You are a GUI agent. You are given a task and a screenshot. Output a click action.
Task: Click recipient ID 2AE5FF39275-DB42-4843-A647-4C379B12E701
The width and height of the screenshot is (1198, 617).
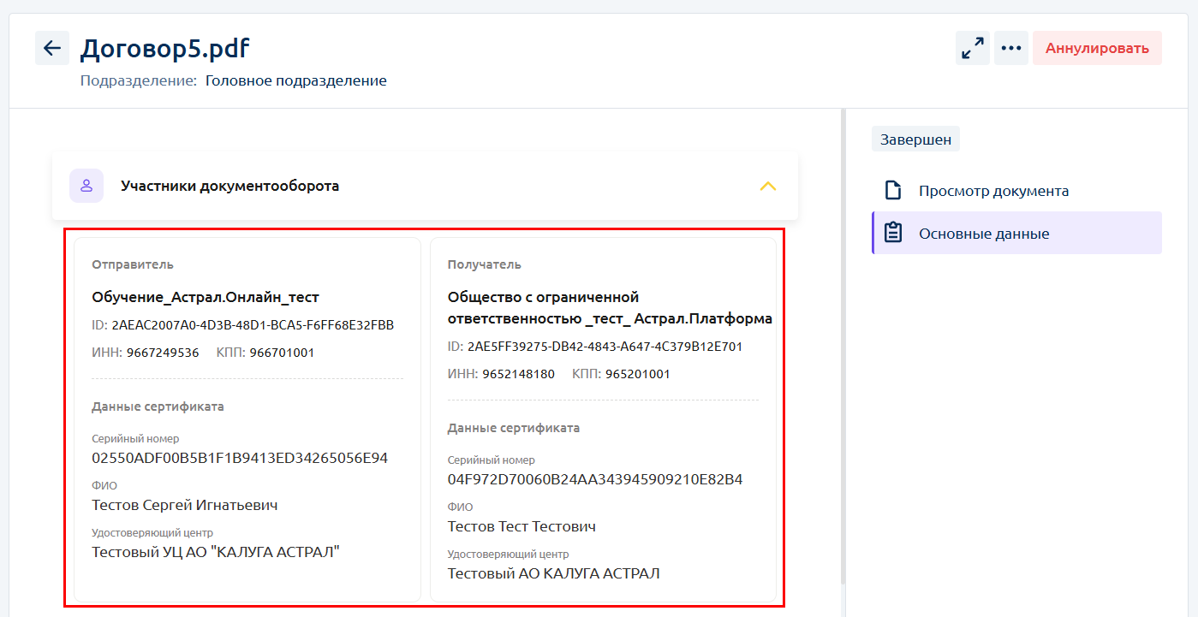[605, 347]
